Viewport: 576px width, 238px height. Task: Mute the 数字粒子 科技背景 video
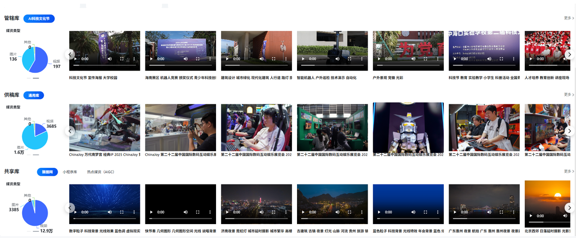tap(111, 212)
